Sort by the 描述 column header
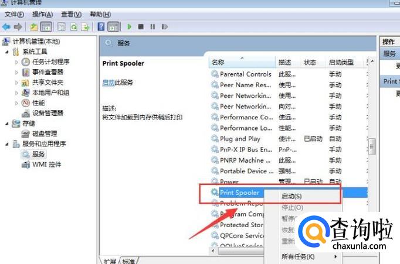 point(288,62)
